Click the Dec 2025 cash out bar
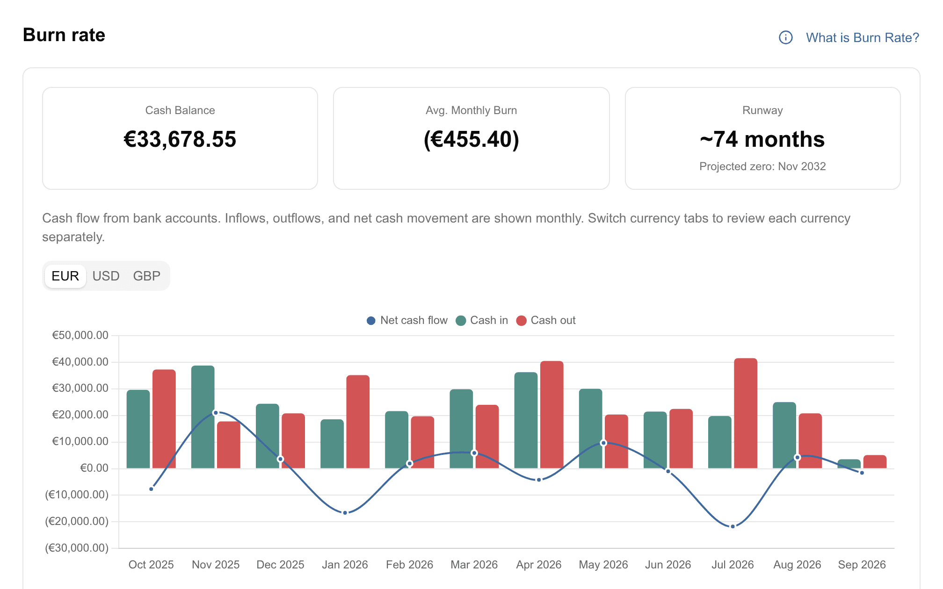Screen dimensions: 943x589 click(293, 441)
